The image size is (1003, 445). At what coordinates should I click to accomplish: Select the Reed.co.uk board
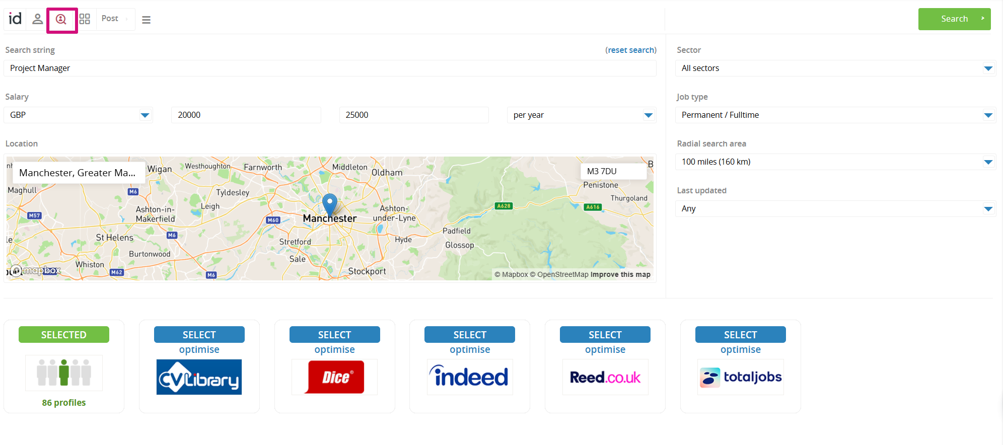[x=605, y=335]
